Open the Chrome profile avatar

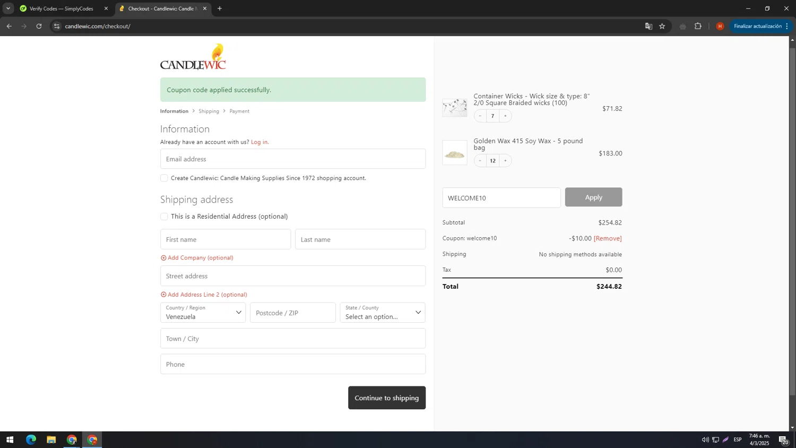click(x=720, y=26)
